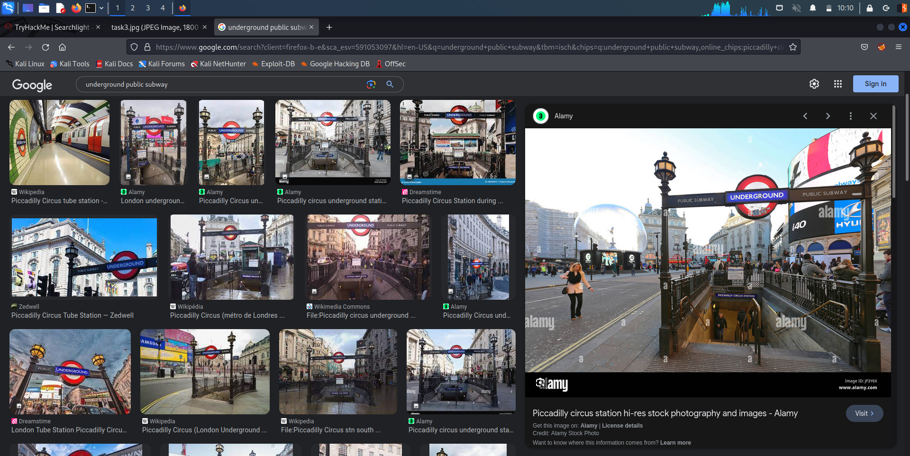The width and height of the screenshot is (910, 456).
Task: Open Google quick settings gear
Action: click(x=814, y=84)
